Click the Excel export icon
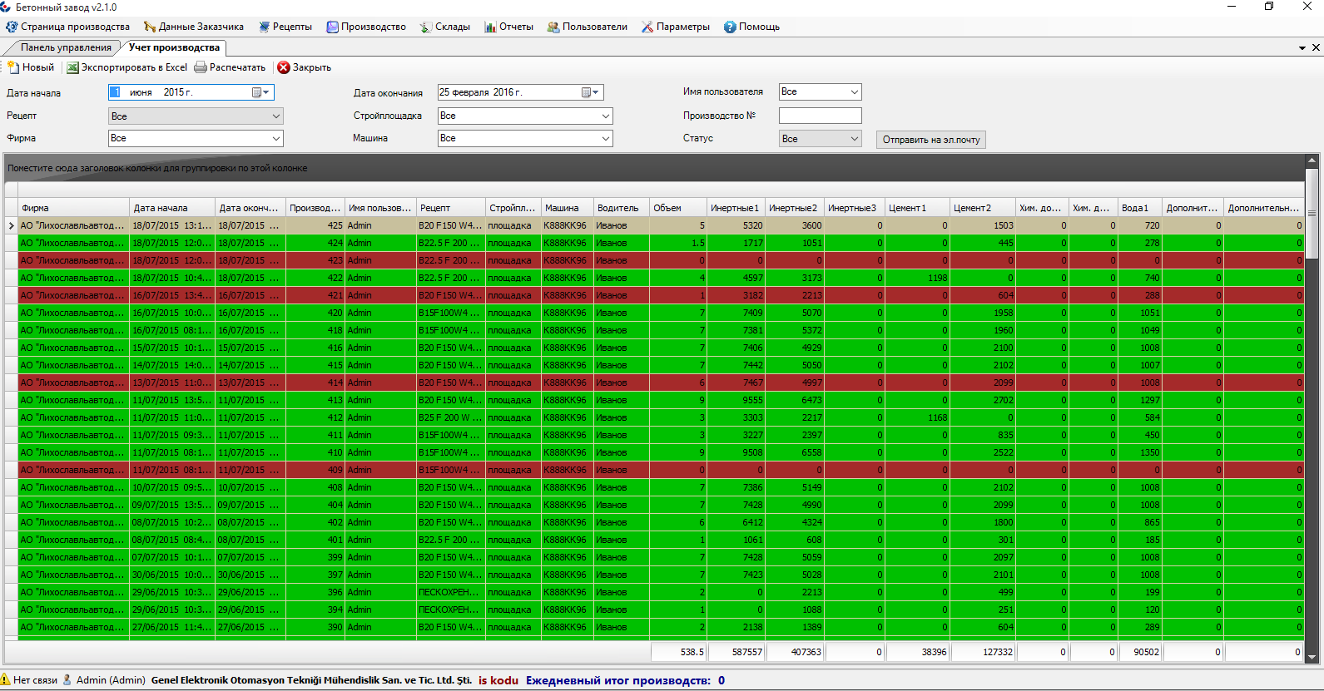This screenshot has width=1324, height=691. pyautogui.click(x=73, y=67)
